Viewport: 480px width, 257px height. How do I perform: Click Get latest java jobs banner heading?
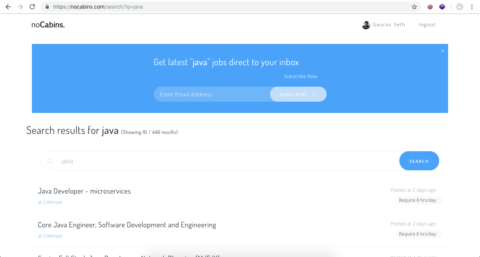226,62
